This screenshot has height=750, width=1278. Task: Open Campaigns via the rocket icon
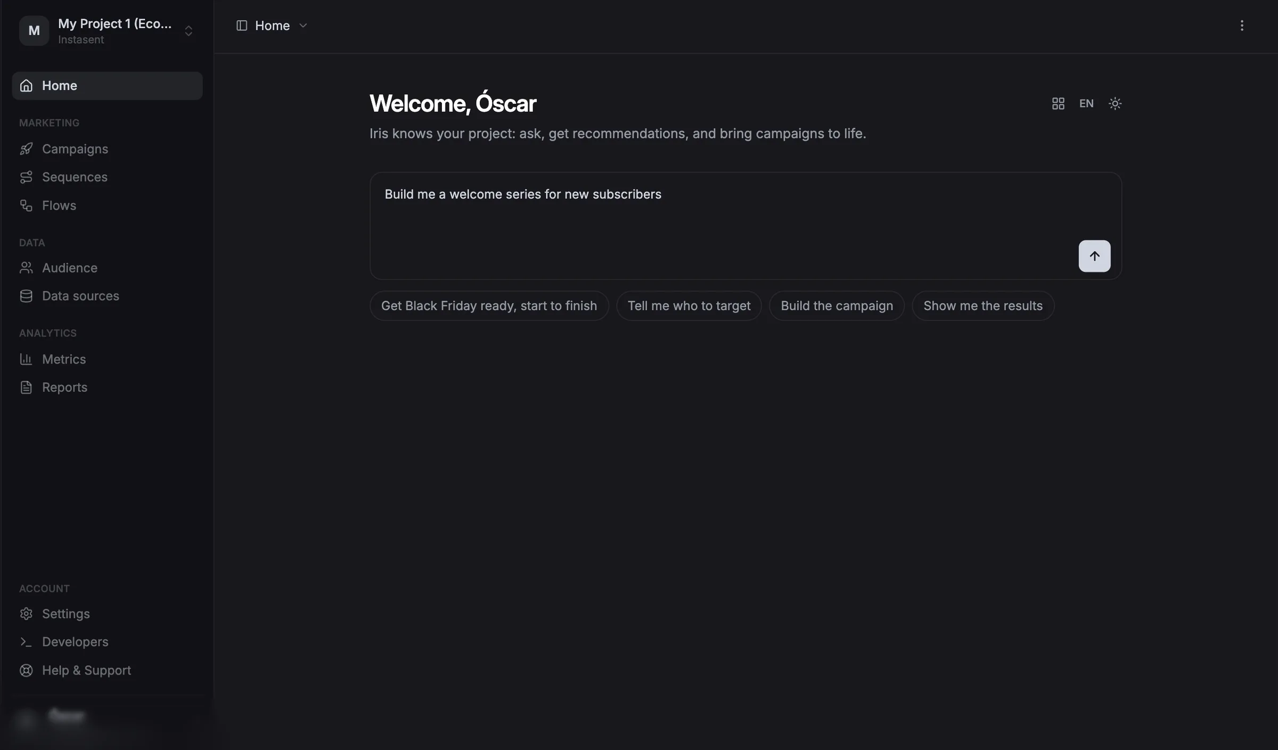point(26,149)
